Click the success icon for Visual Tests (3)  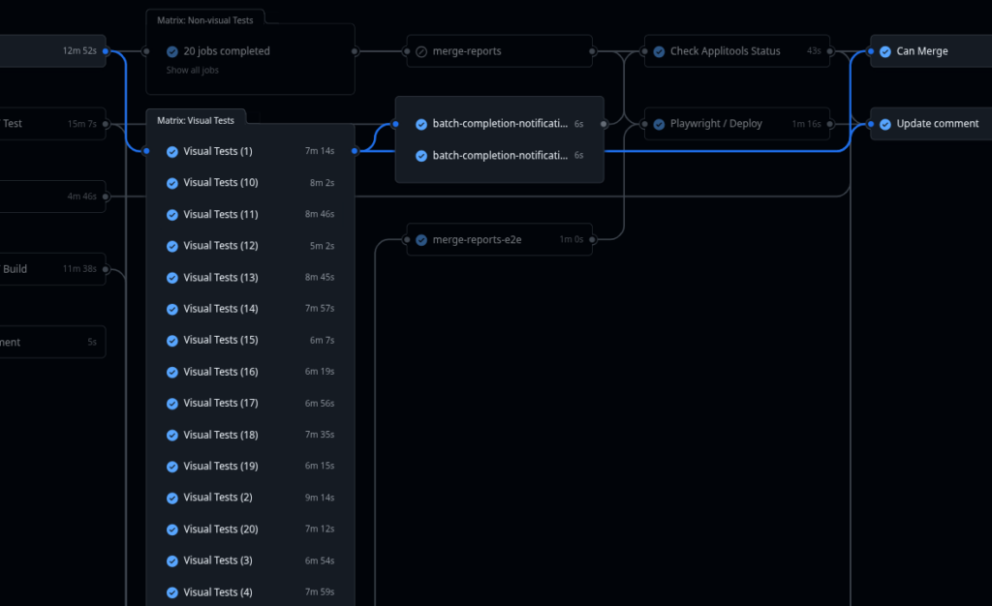(172, 561)
